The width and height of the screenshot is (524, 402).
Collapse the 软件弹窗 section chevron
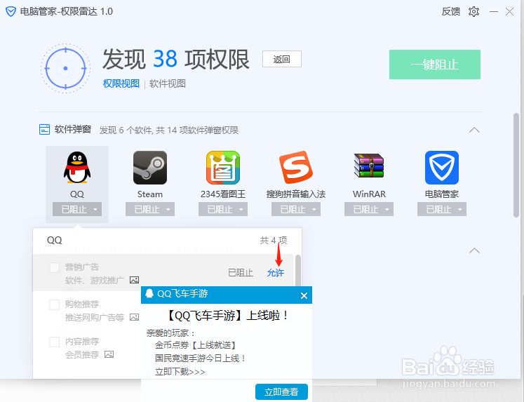pos(474,130)
